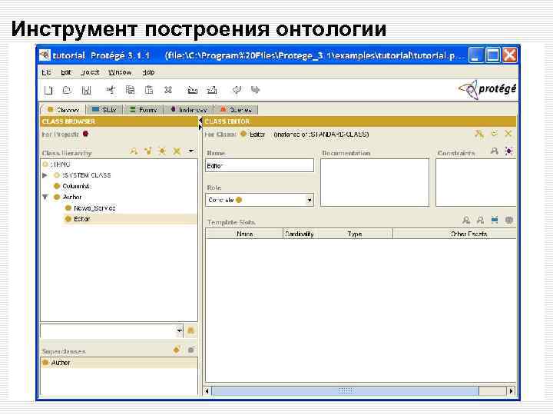This screenshot has height=415, width=553.
Task: Open the File menu
Action: click(x=47, y=72)
